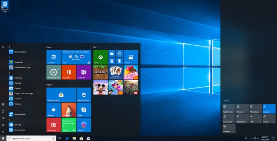Open the SketchBook tile
The height and width of the screenshot is (141, 277).
(x=69, y=110)
